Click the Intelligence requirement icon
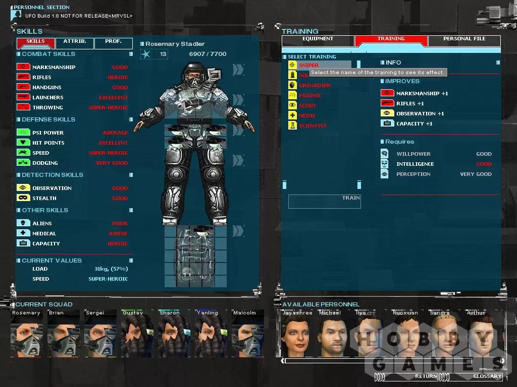 click(384, 164)
